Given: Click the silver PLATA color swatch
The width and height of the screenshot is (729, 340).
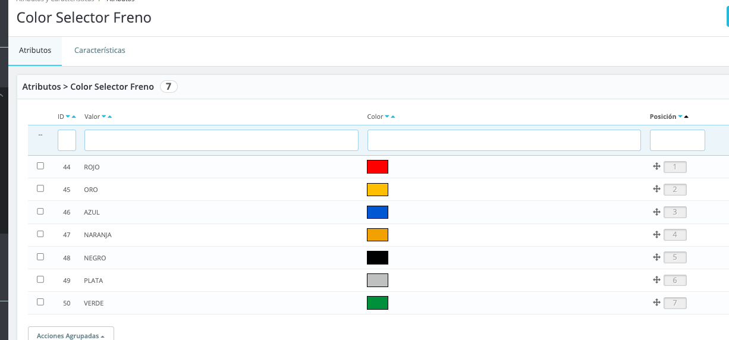Looking at the screenshot, I should point(378,280).
